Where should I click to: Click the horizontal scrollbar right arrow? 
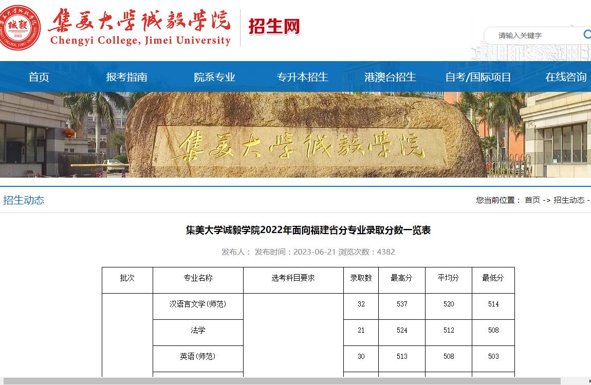point(589,381)
